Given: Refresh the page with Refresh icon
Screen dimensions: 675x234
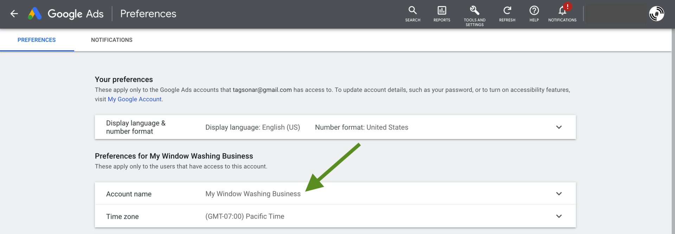Looking at the screenshot, I should click(507, 14).
